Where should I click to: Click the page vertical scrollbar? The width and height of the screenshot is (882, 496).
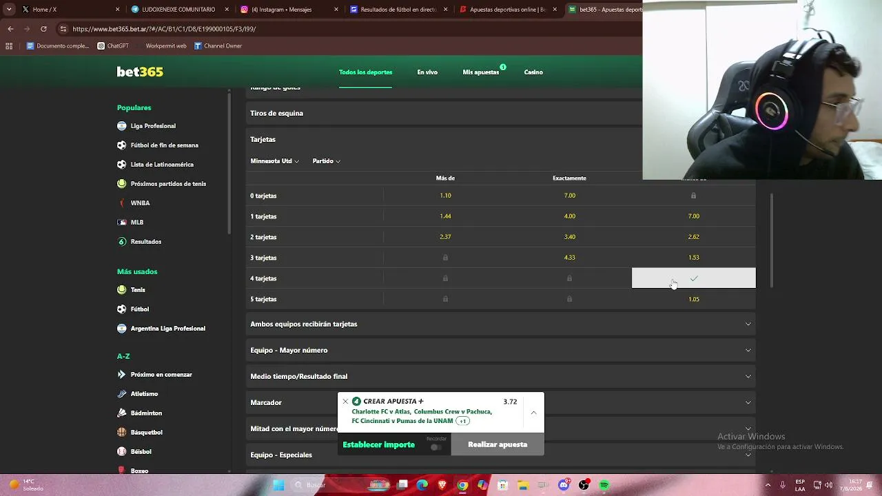pos(771,241)
